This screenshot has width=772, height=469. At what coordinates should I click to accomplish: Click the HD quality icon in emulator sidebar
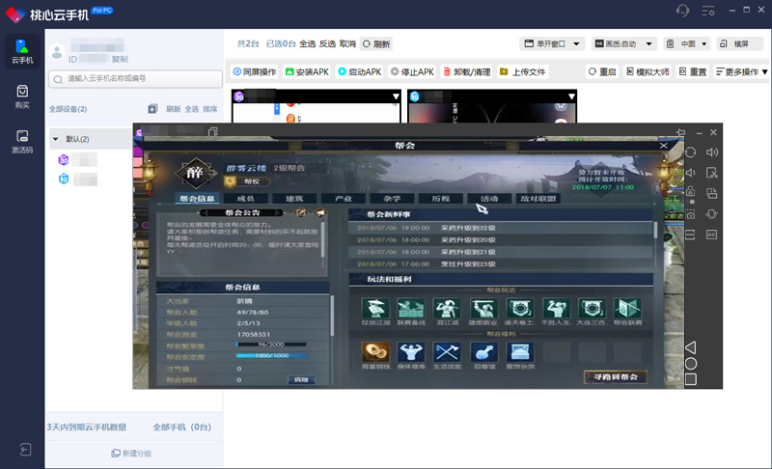[712, 234]
